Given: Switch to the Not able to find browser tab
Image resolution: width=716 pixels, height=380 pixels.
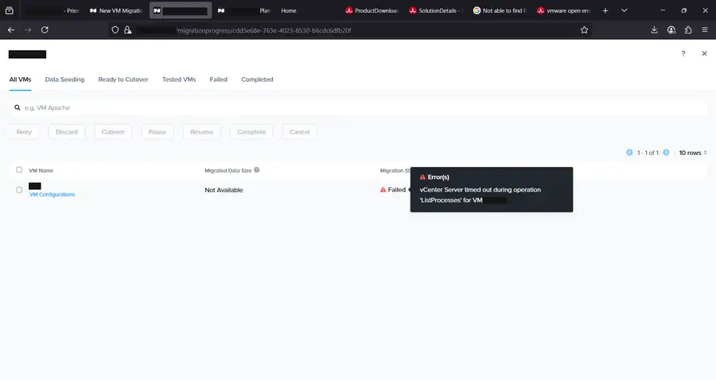Looking at the screenshot, I should click(500, 10).
